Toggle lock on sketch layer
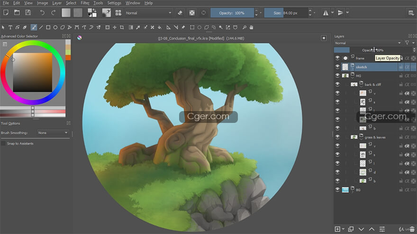Screen dimensions: 417x234 [x=400, y=67]
